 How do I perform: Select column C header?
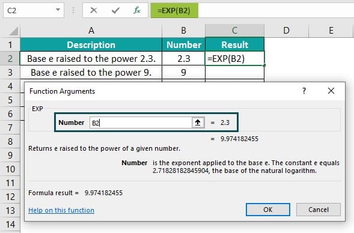pyautogui.click(x=234, y=31)
